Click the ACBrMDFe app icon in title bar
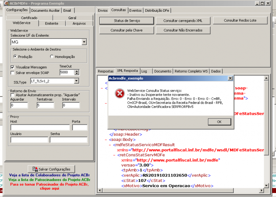The height and width of the screenshot is (197, 276). 7,3
